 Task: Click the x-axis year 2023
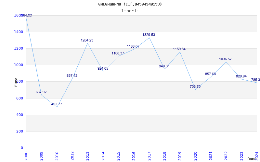241,156
